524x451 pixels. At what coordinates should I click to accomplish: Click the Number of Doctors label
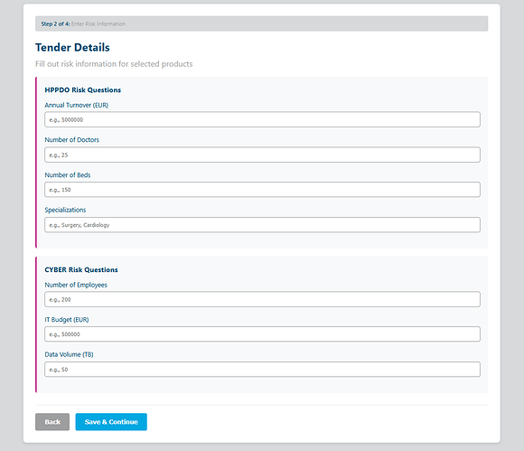click(x=72, y=140)
